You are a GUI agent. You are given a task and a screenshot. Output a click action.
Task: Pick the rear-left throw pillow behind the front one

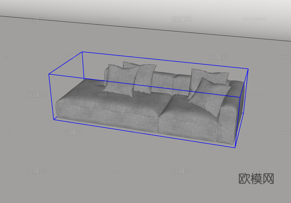tap(146, 78)
